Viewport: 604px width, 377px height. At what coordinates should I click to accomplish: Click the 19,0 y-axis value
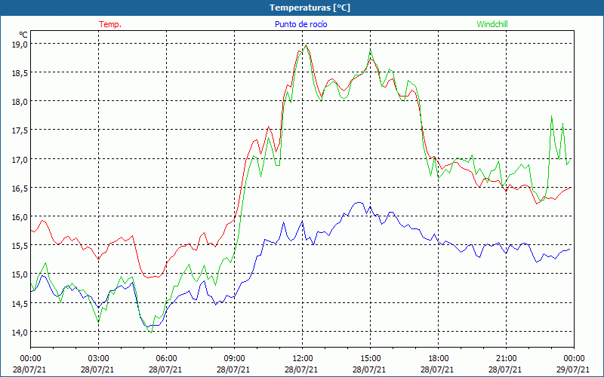pyautogui.click(x=20, y=44)
